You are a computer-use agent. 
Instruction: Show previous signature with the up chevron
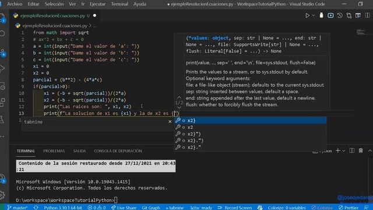[x=179, y=97]
